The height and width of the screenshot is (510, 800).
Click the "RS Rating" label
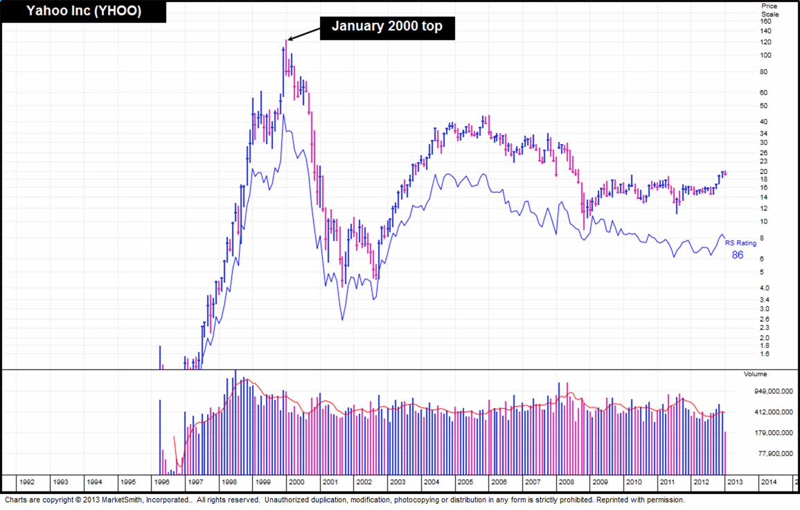[x=740, y=243]
